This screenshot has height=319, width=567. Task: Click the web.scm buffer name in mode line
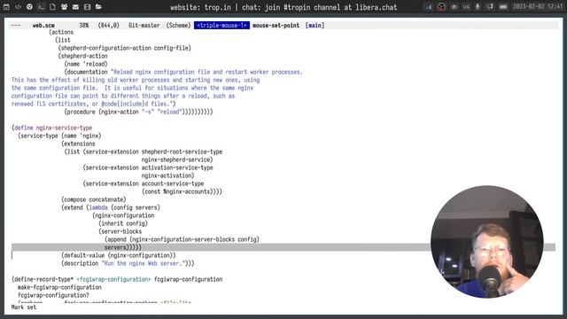pos(43,26)
